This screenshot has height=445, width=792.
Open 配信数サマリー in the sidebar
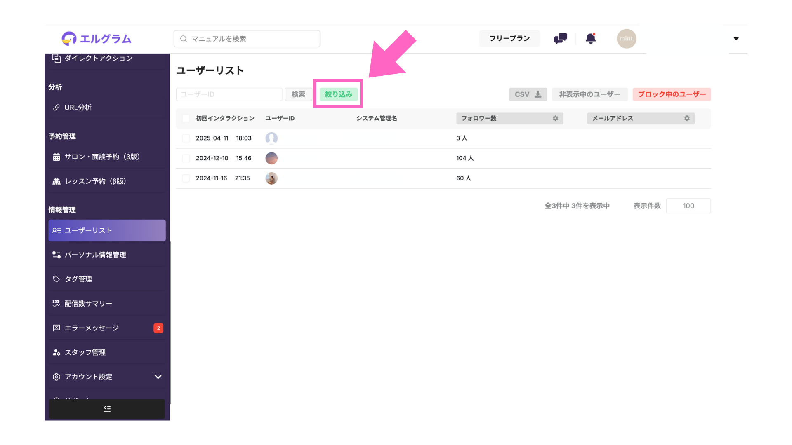107,304
